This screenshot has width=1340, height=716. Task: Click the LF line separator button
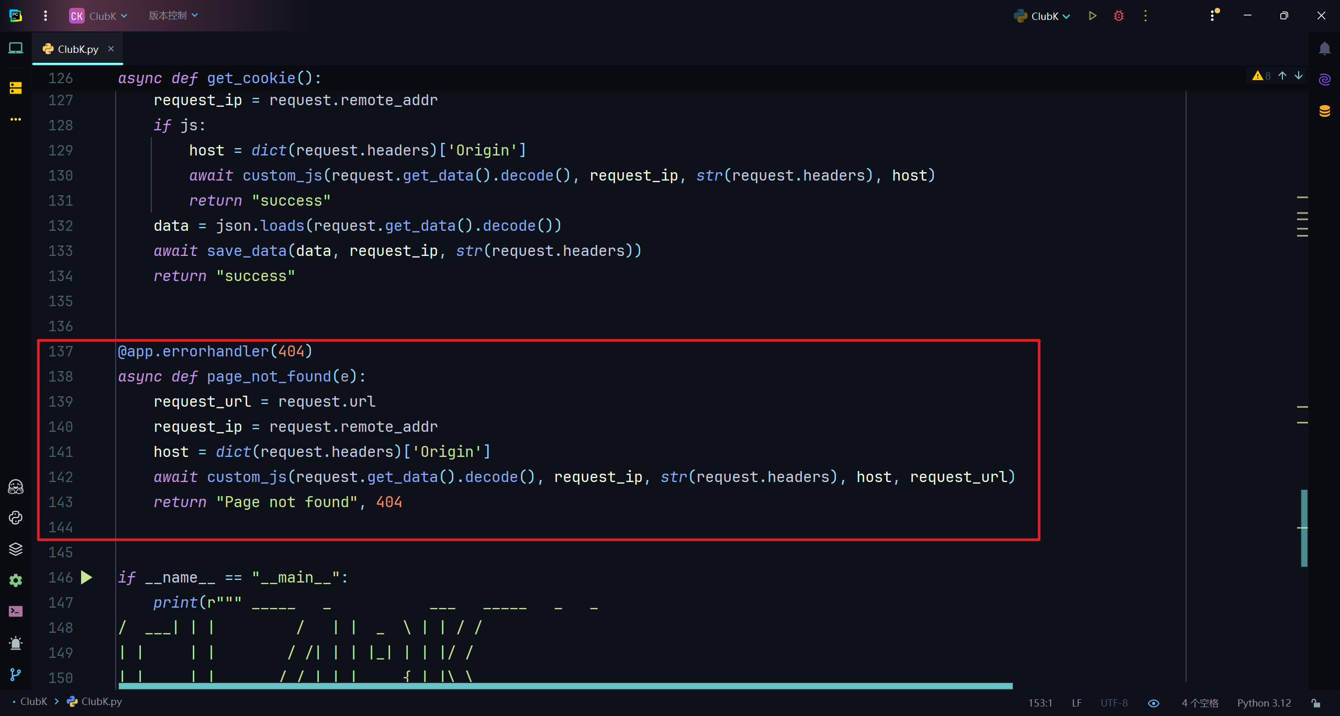(x=1076, y=703)
